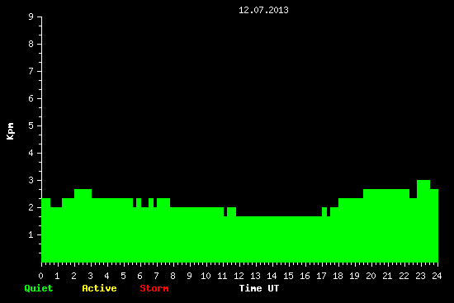This screenshot has height=303, width=454.
Task: Click the 3 value on the Kp axis
Action: pos(31,180)
